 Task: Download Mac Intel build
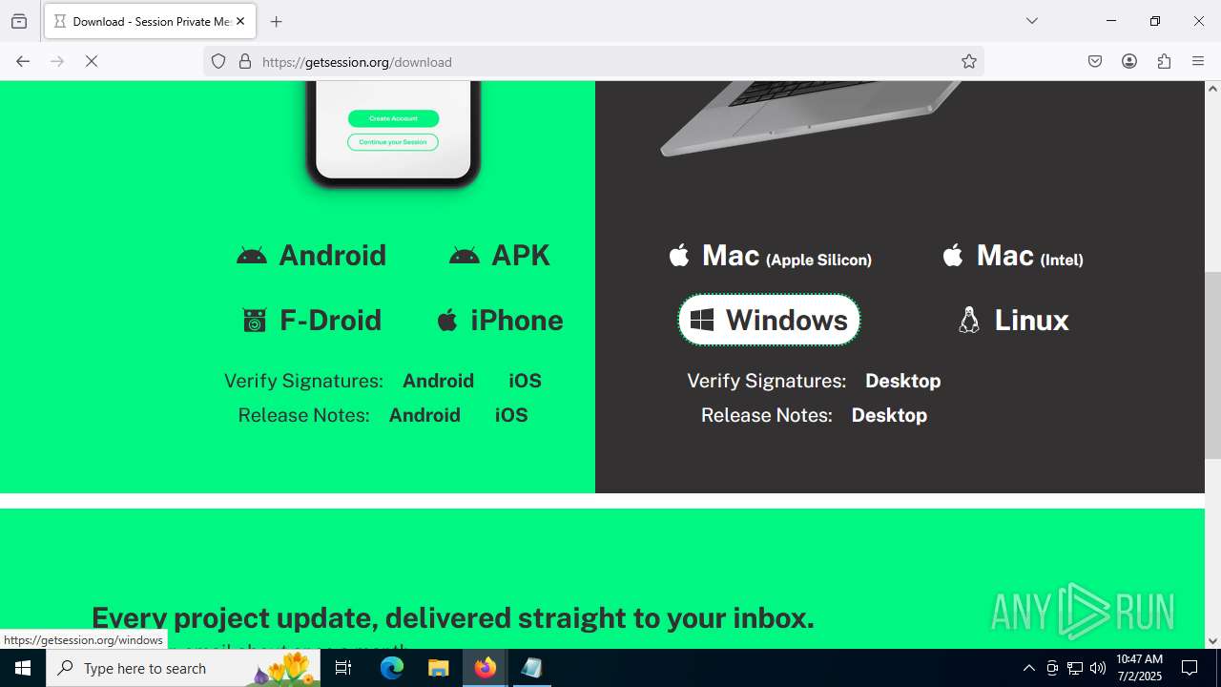(1012, 256)
